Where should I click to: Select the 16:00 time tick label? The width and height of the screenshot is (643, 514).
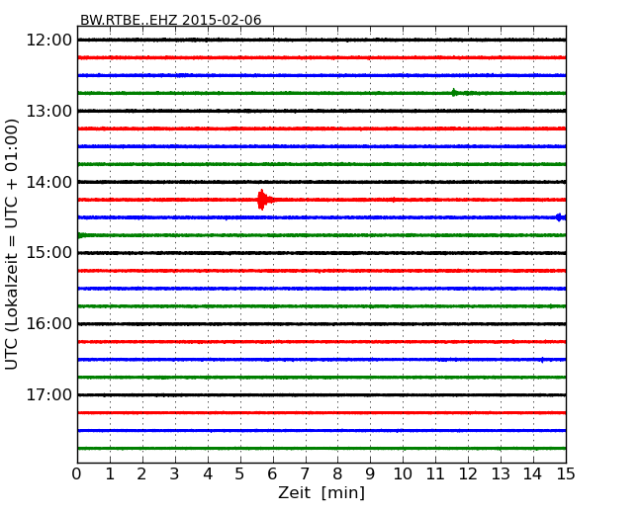pos(48,323)
